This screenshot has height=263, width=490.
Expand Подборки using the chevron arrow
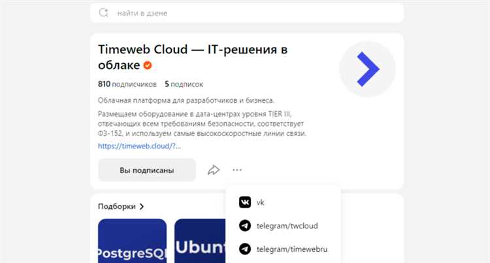(142, 206)
